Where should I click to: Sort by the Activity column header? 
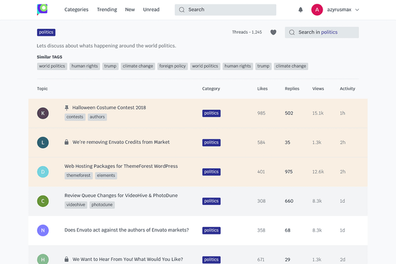click(347, 88)
